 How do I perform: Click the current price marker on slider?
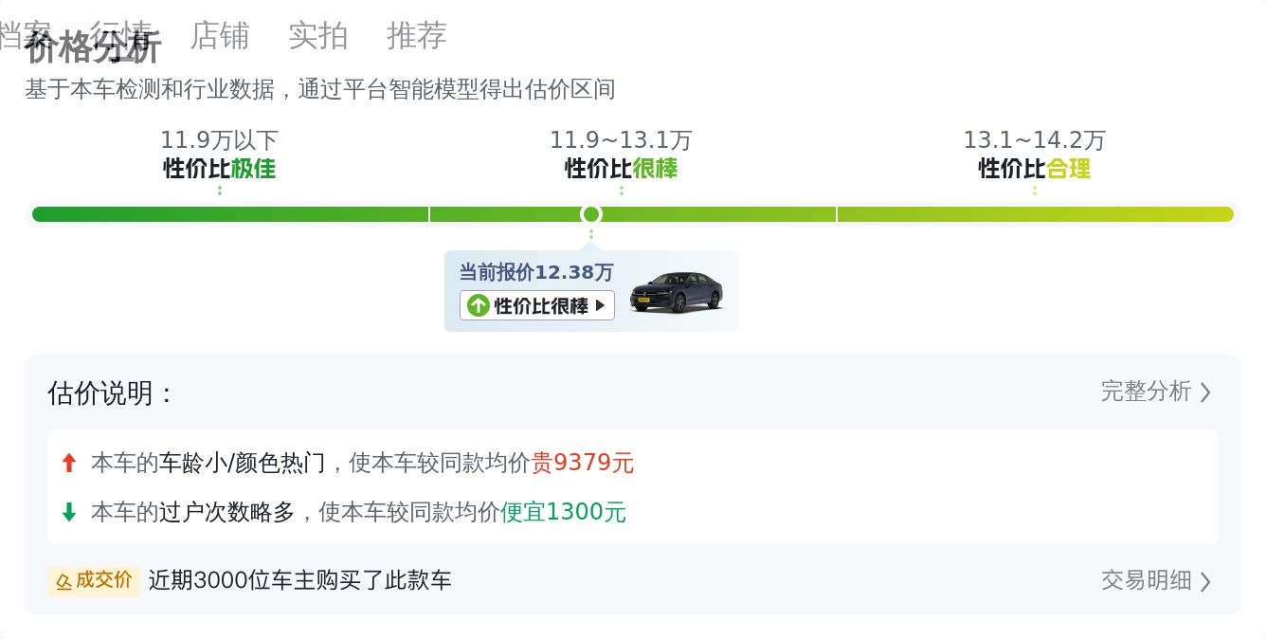coord(591,214)
